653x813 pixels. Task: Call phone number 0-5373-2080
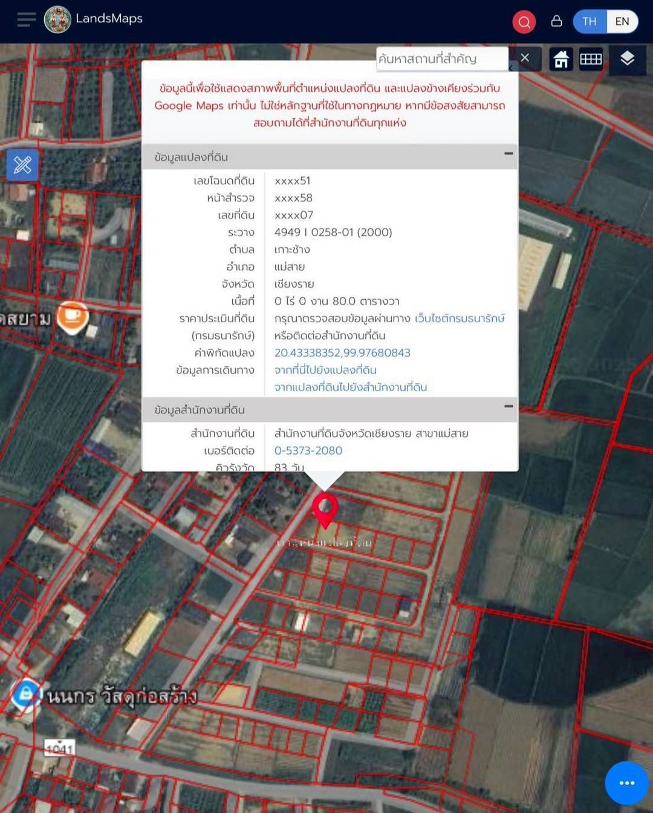coord(308,450)
